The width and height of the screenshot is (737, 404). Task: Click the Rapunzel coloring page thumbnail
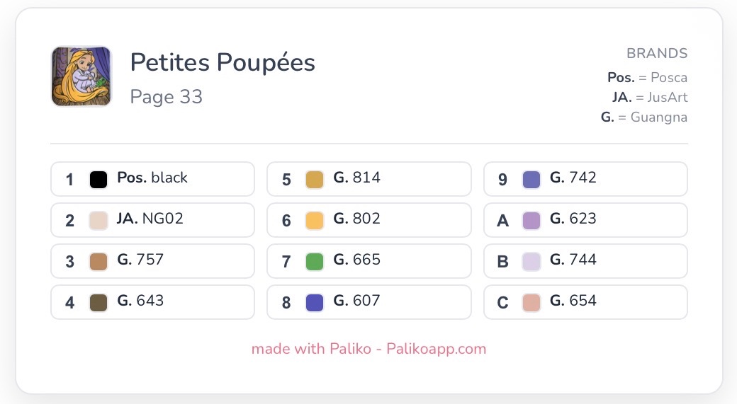point(81,76)
